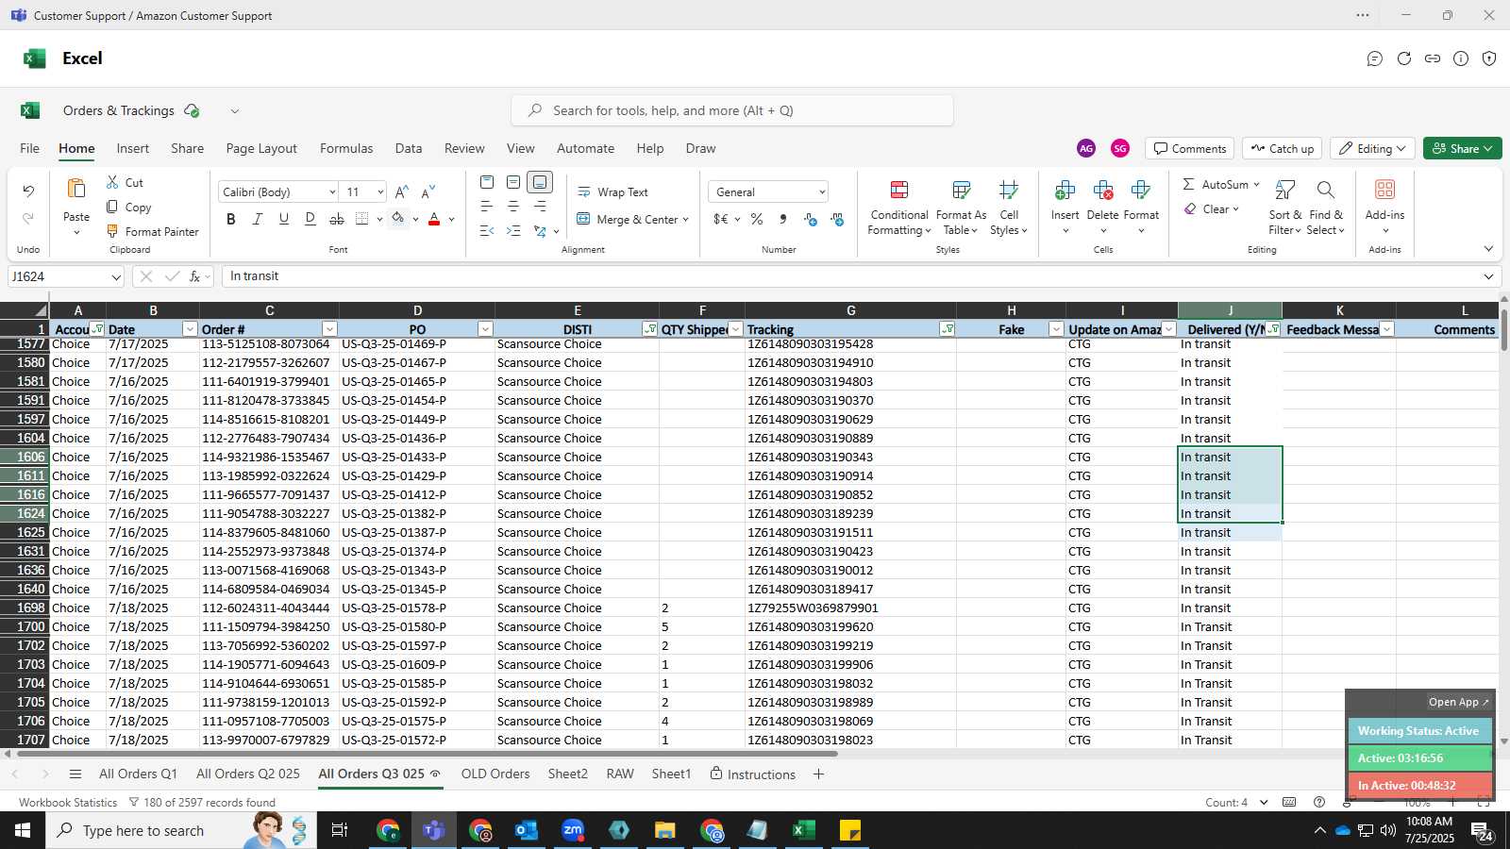The width and height of the screenshot is (1510, 849).
Task: Click the Undo icon
Action: pos(28,191)
